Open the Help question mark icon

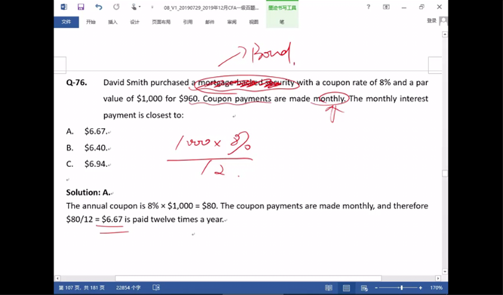[369, 7]
